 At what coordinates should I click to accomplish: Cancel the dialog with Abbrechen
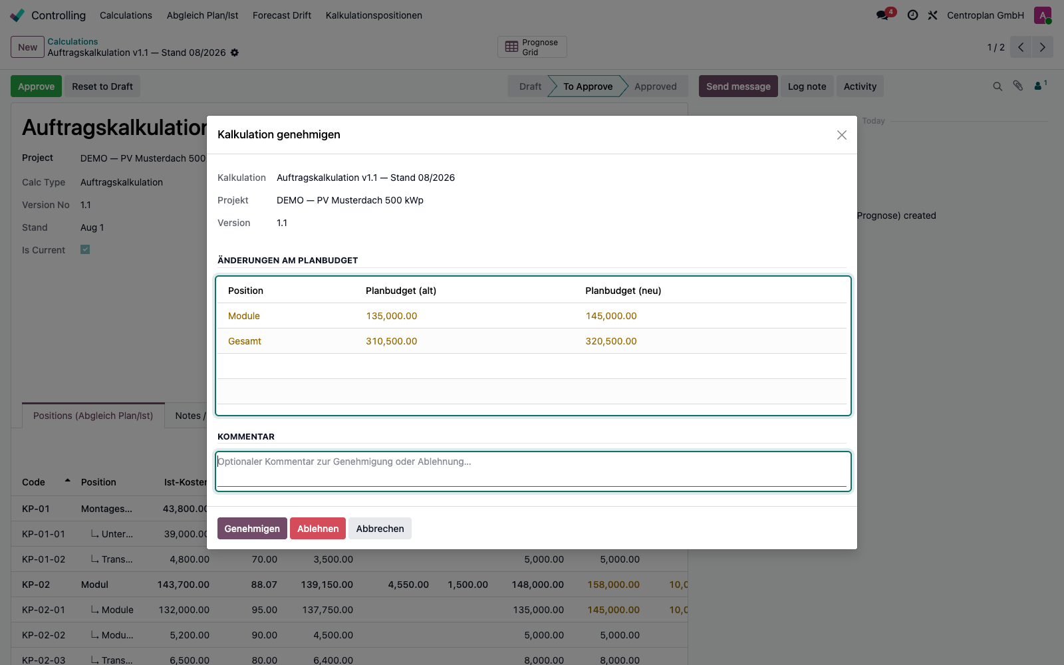(380, 529)
